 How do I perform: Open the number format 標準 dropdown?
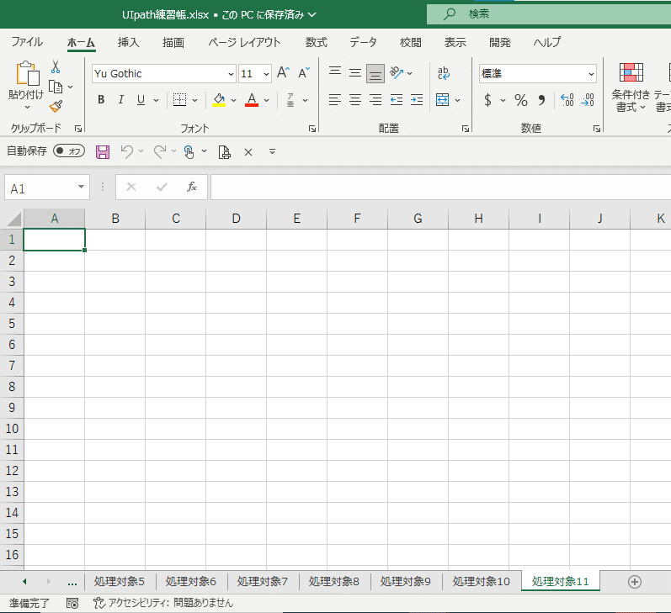click(x=591, y=74)
